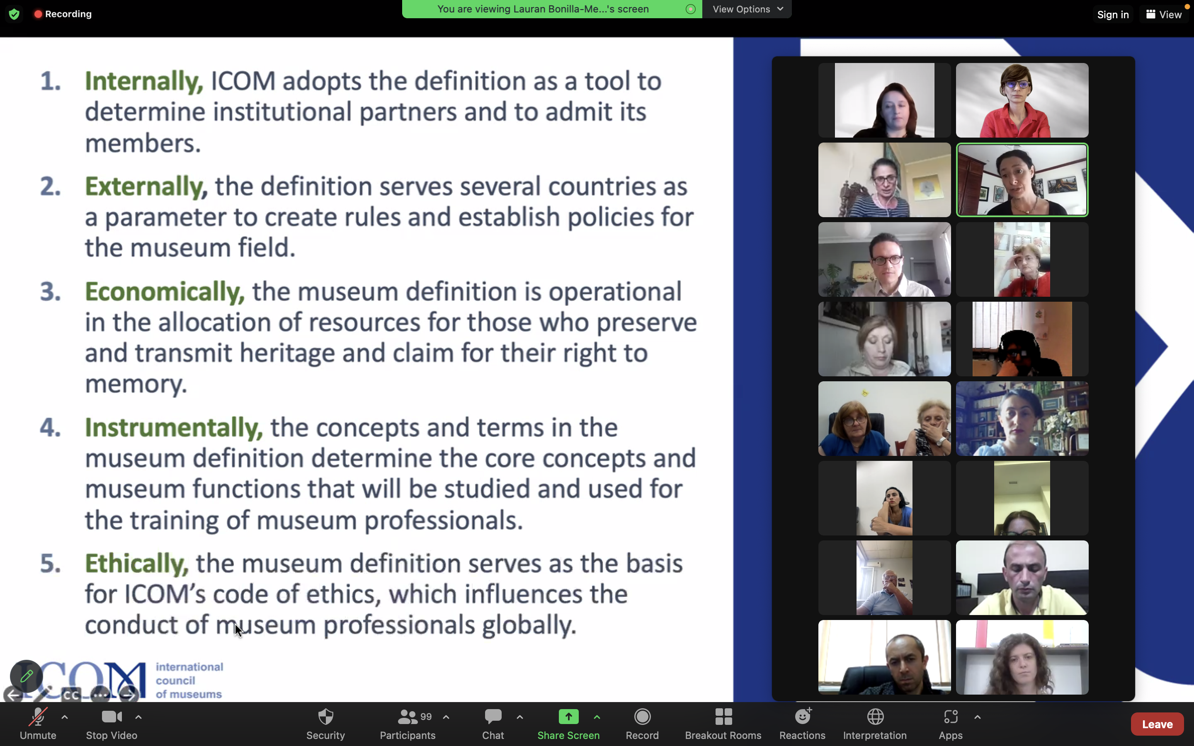Open the Apps panel
This screenshot has width=1194, height=746.
click(950, 723)
